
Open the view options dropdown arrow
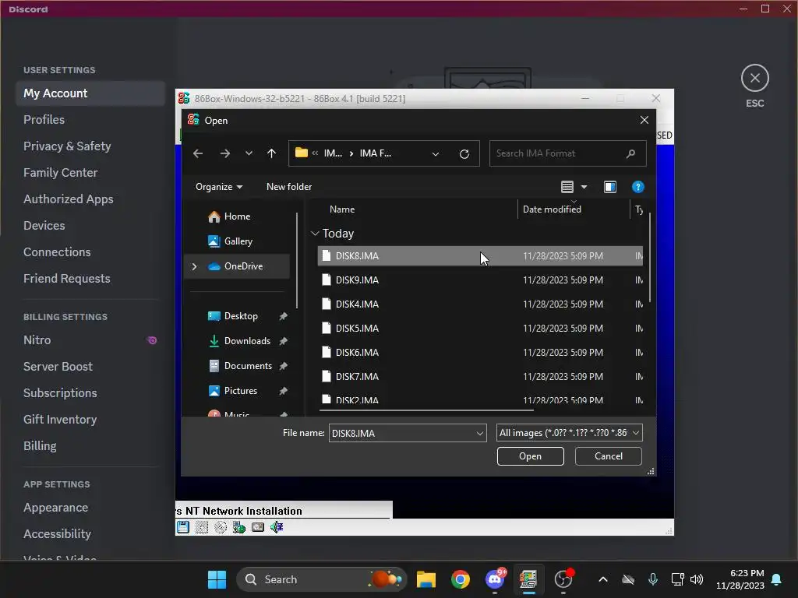pyautogui.click(x=584, y=187)
